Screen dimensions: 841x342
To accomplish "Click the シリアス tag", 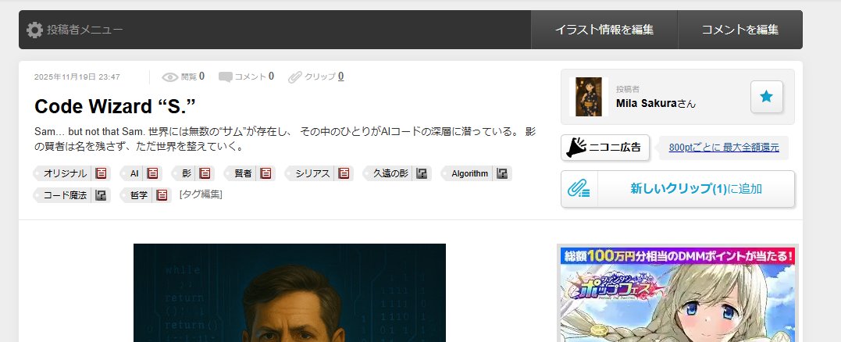I will pos(312,173).
